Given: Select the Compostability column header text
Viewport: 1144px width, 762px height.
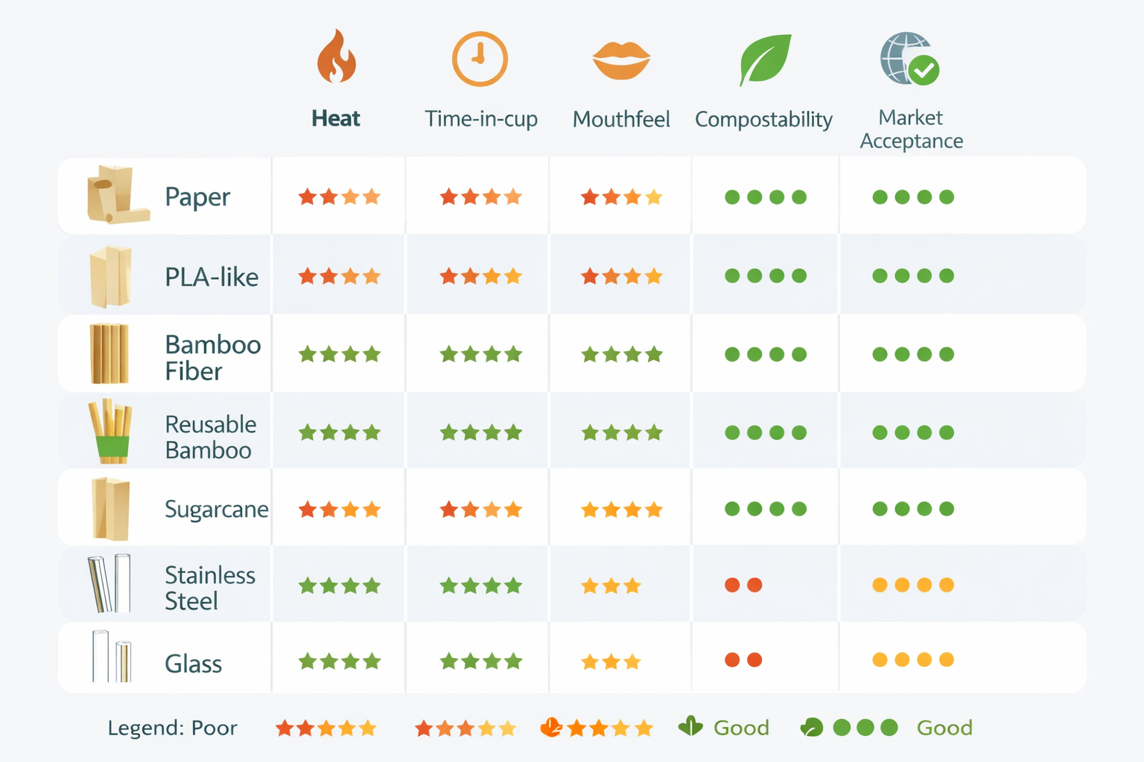Looking at the screenshot, I should point(763,120).
